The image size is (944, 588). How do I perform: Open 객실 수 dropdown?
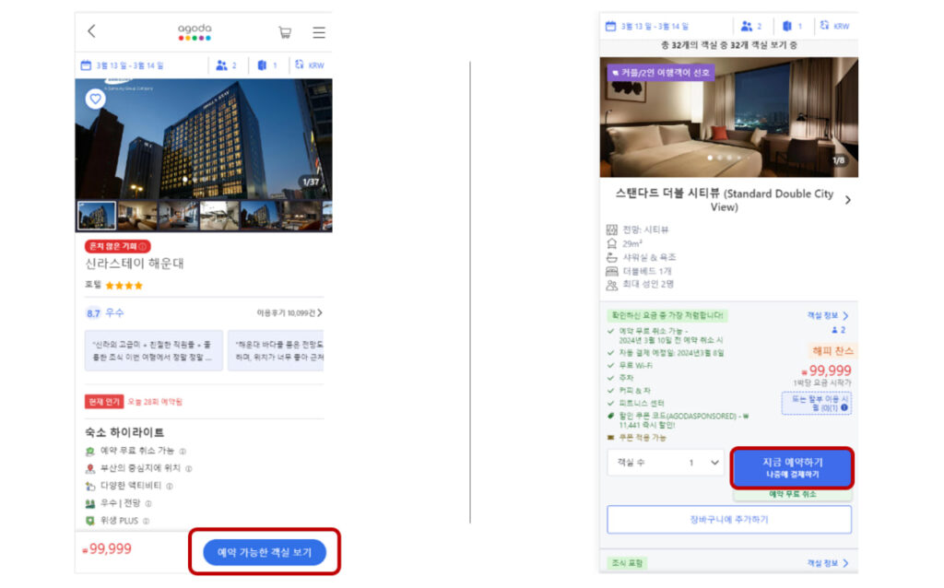[x=666, y=463]
